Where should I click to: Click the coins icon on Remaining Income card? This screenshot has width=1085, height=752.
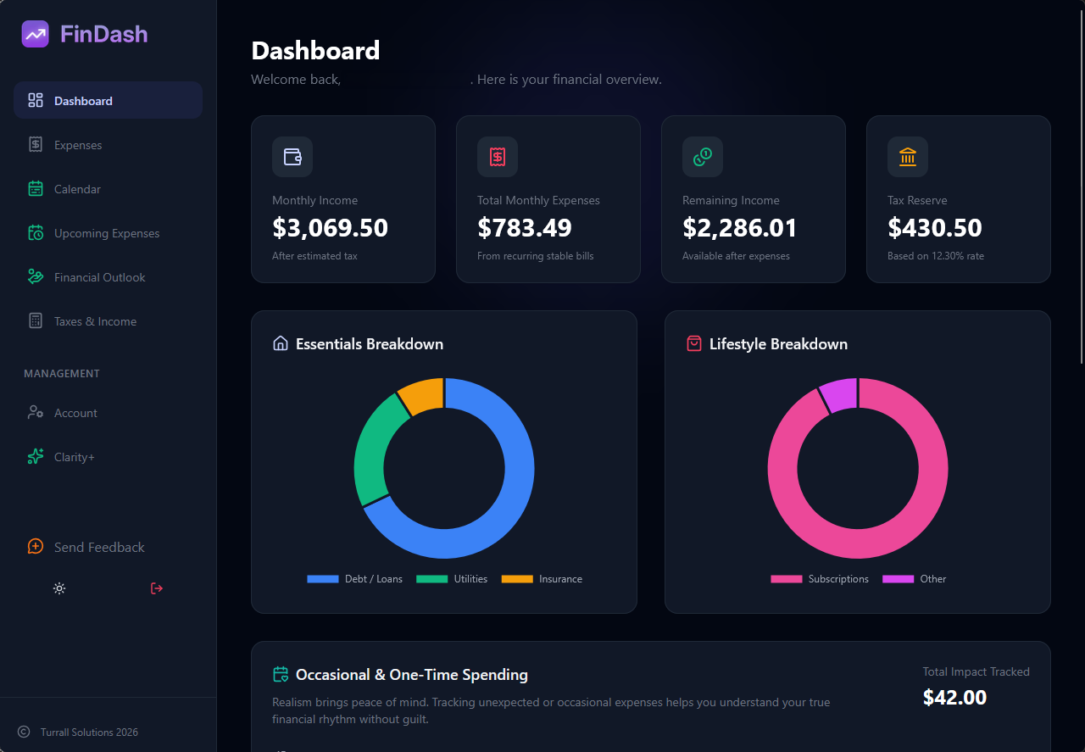(703, 157)
